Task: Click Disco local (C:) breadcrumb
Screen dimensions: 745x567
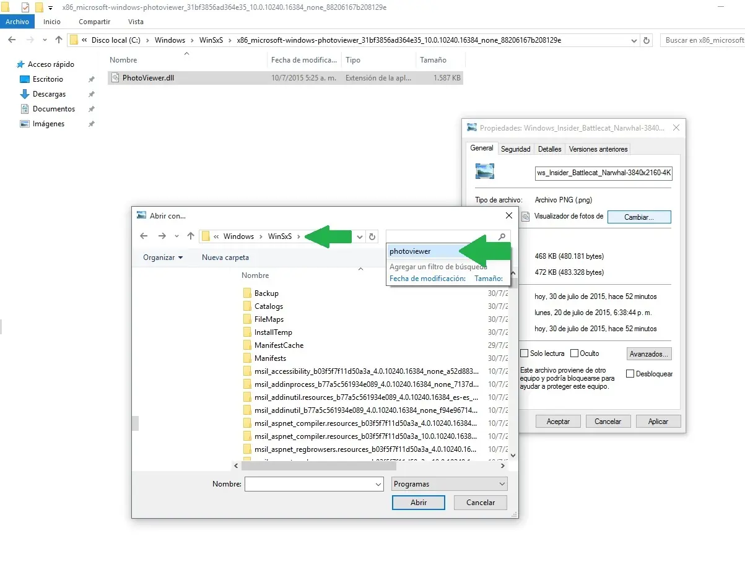Action: point(116,40)
